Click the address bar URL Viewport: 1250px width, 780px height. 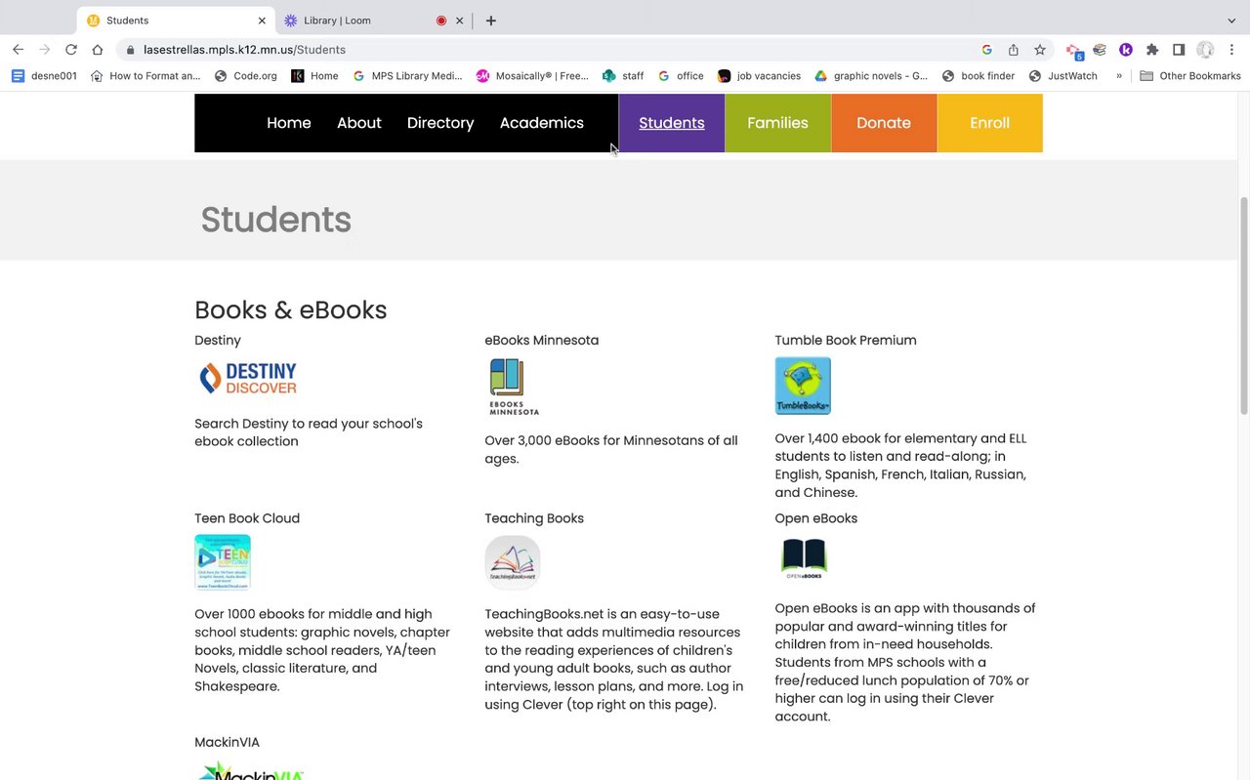tap(244, 50)
